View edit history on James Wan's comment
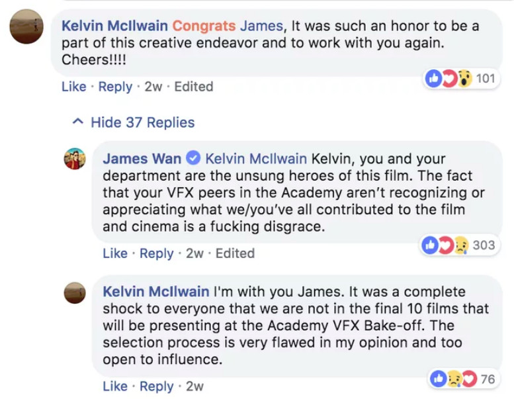The width and height of the screenshot is (514, 407). 235,253
